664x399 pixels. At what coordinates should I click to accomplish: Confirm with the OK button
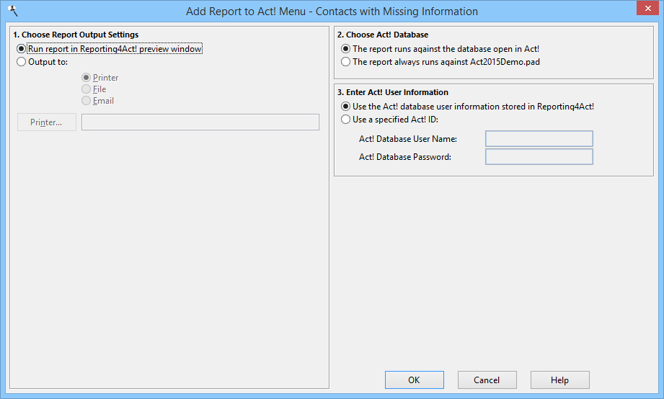[x=414, y=380]
